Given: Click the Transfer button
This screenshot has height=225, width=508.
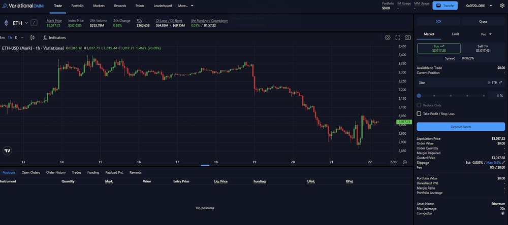Looking at the screenshot, I should coord(445,6).
